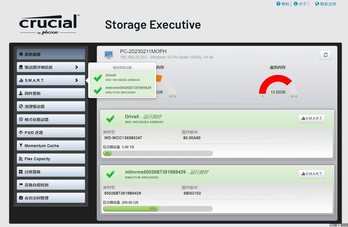Image resolution: width=348 pixels, height=227 pixels.
Task: Select the S.M.A.R.T. sidebar menu item
Action: pos(51,80)
